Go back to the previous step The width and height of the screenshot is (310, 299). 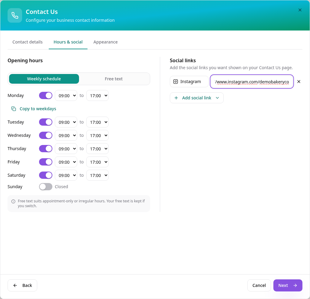point(22,285)
